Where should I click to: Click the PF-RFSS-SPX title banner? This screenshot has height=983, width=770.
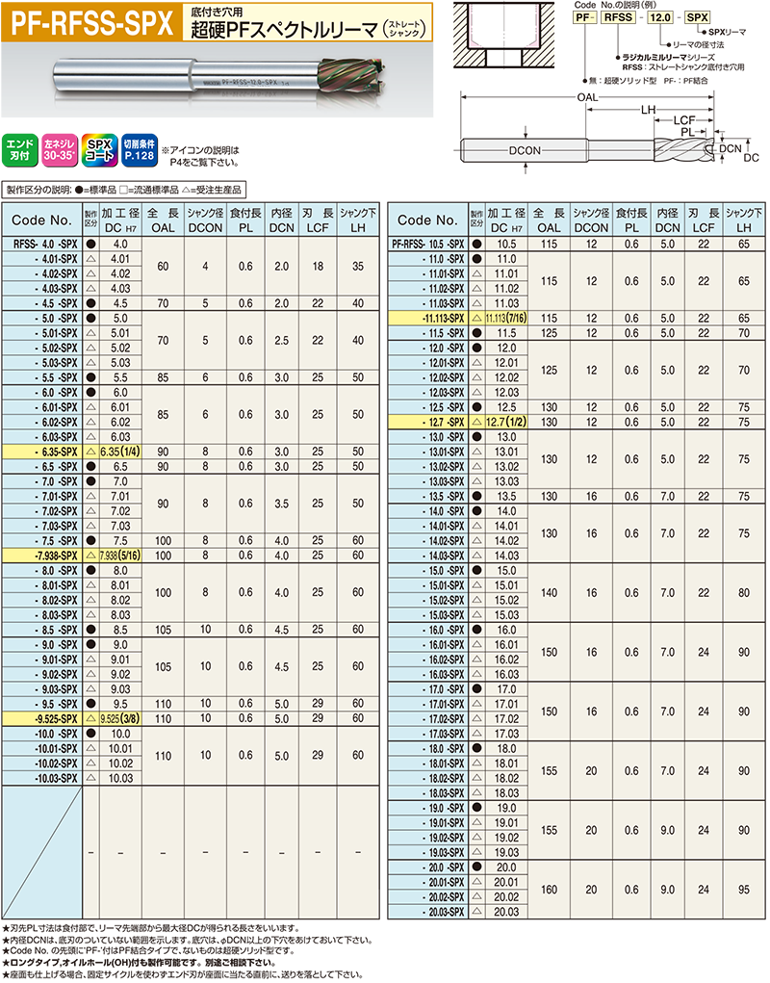click(x=89, y=22)
